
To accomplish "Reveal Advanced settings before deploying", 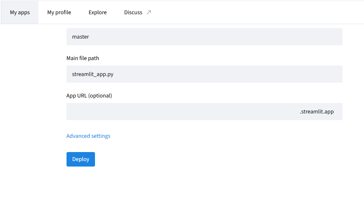I will click(x=88, y=136).
